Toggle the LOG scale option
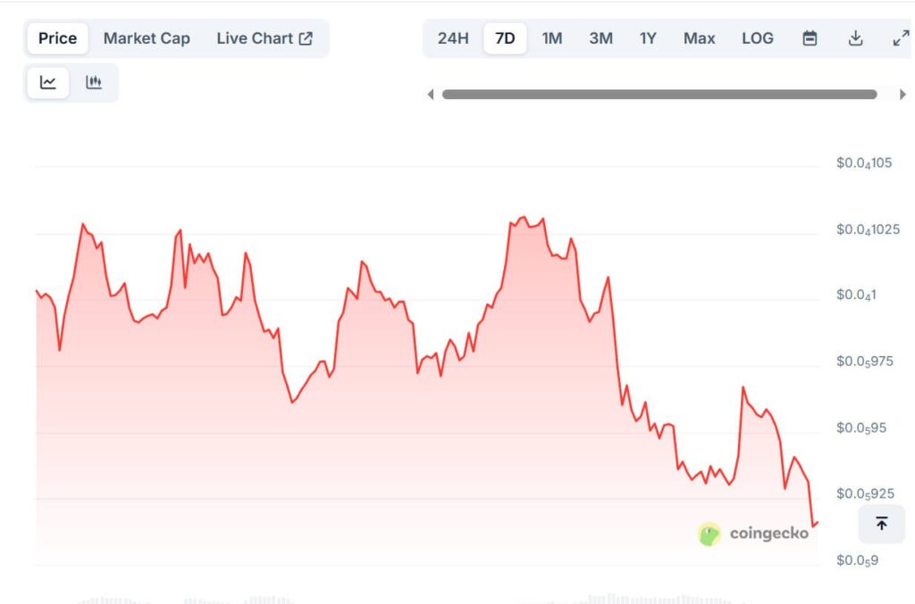The image size is (915, 604). [x=757, y=38]
